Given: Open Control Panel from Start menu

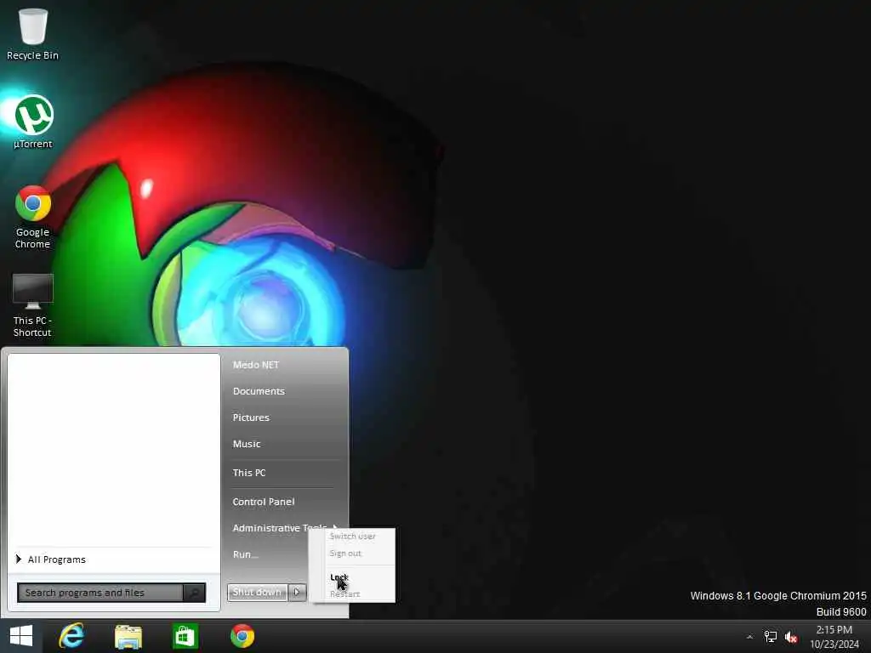Looking at the screenshot, I should pyautogui.click(x=264, y=502).
